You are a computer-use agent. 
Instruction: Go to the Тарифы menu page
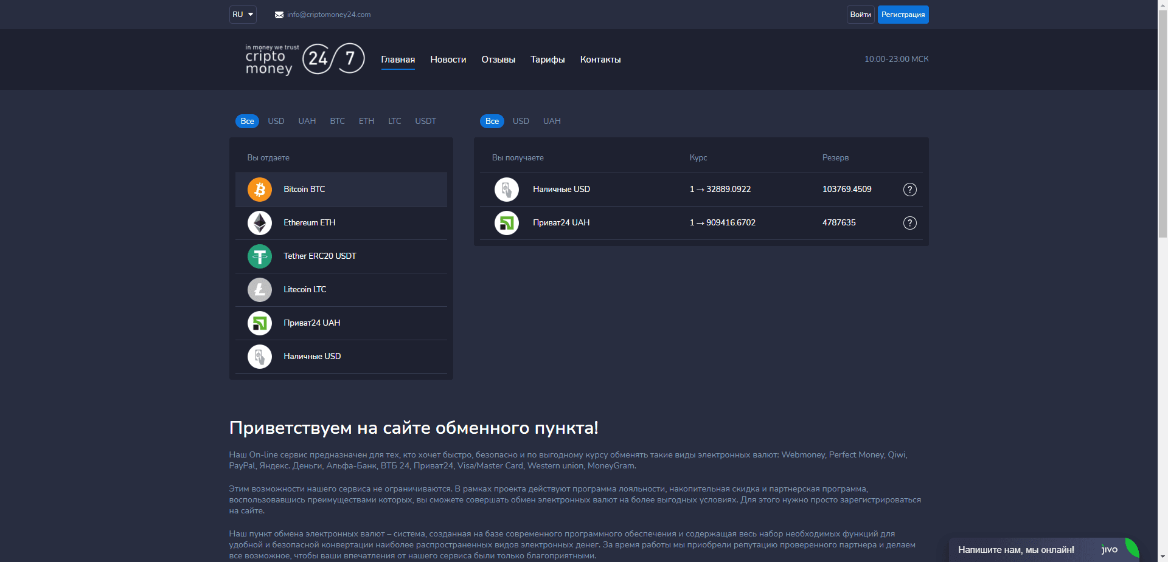coord(547,60)
